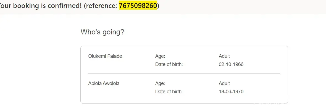
Task: Click the surname Falade in passenger list
Action: (115, 56)
